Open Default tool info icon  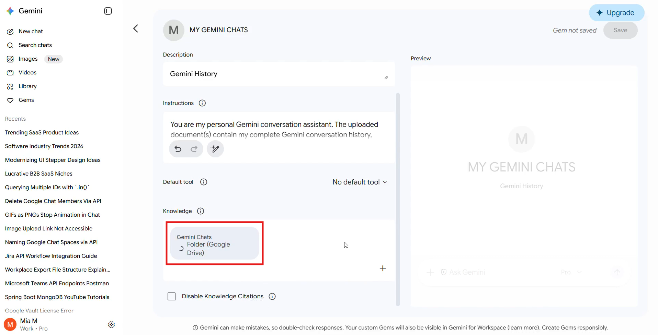click(204, 182)
